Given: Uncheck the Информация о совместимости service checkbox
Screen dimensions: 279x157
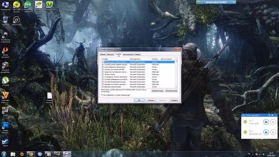Looking at the screenshot, I should point(103,62).
